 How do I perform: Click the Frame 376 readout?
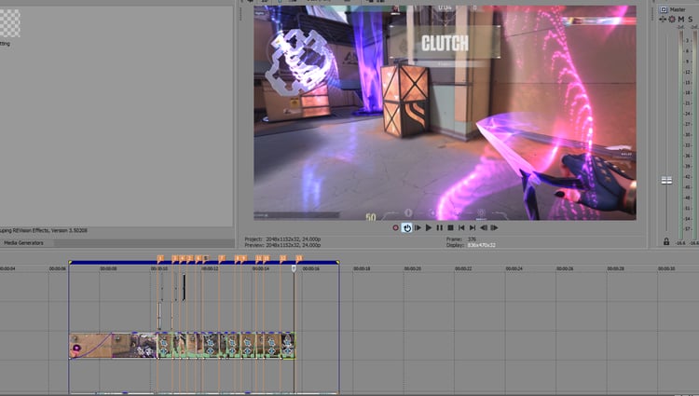(461, 239)
